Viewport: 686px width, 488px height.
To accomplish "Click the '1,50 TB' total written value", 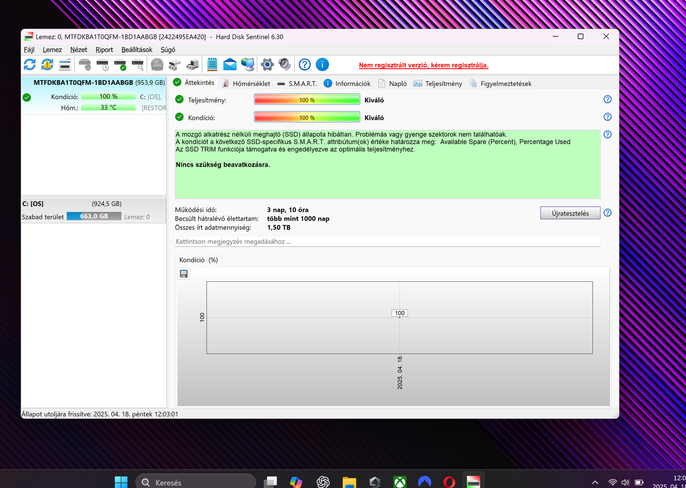I will [279, 227].
